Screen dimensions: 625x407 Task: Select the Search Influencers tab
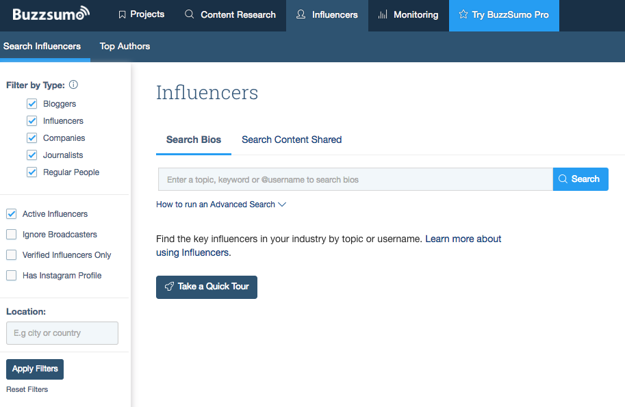(42, 47)
